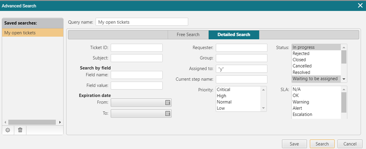The width and height of the screenshot is (366, 149).
Task: Select 'My open tickets' saved search
Action: [x=33, y=33]
